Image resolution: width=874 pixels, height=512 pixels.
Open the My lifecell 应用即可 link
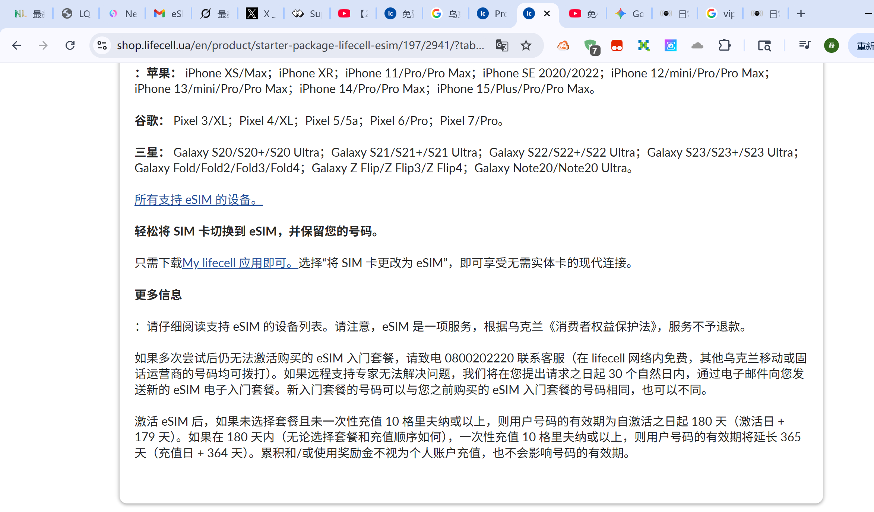tap(240, 263)
